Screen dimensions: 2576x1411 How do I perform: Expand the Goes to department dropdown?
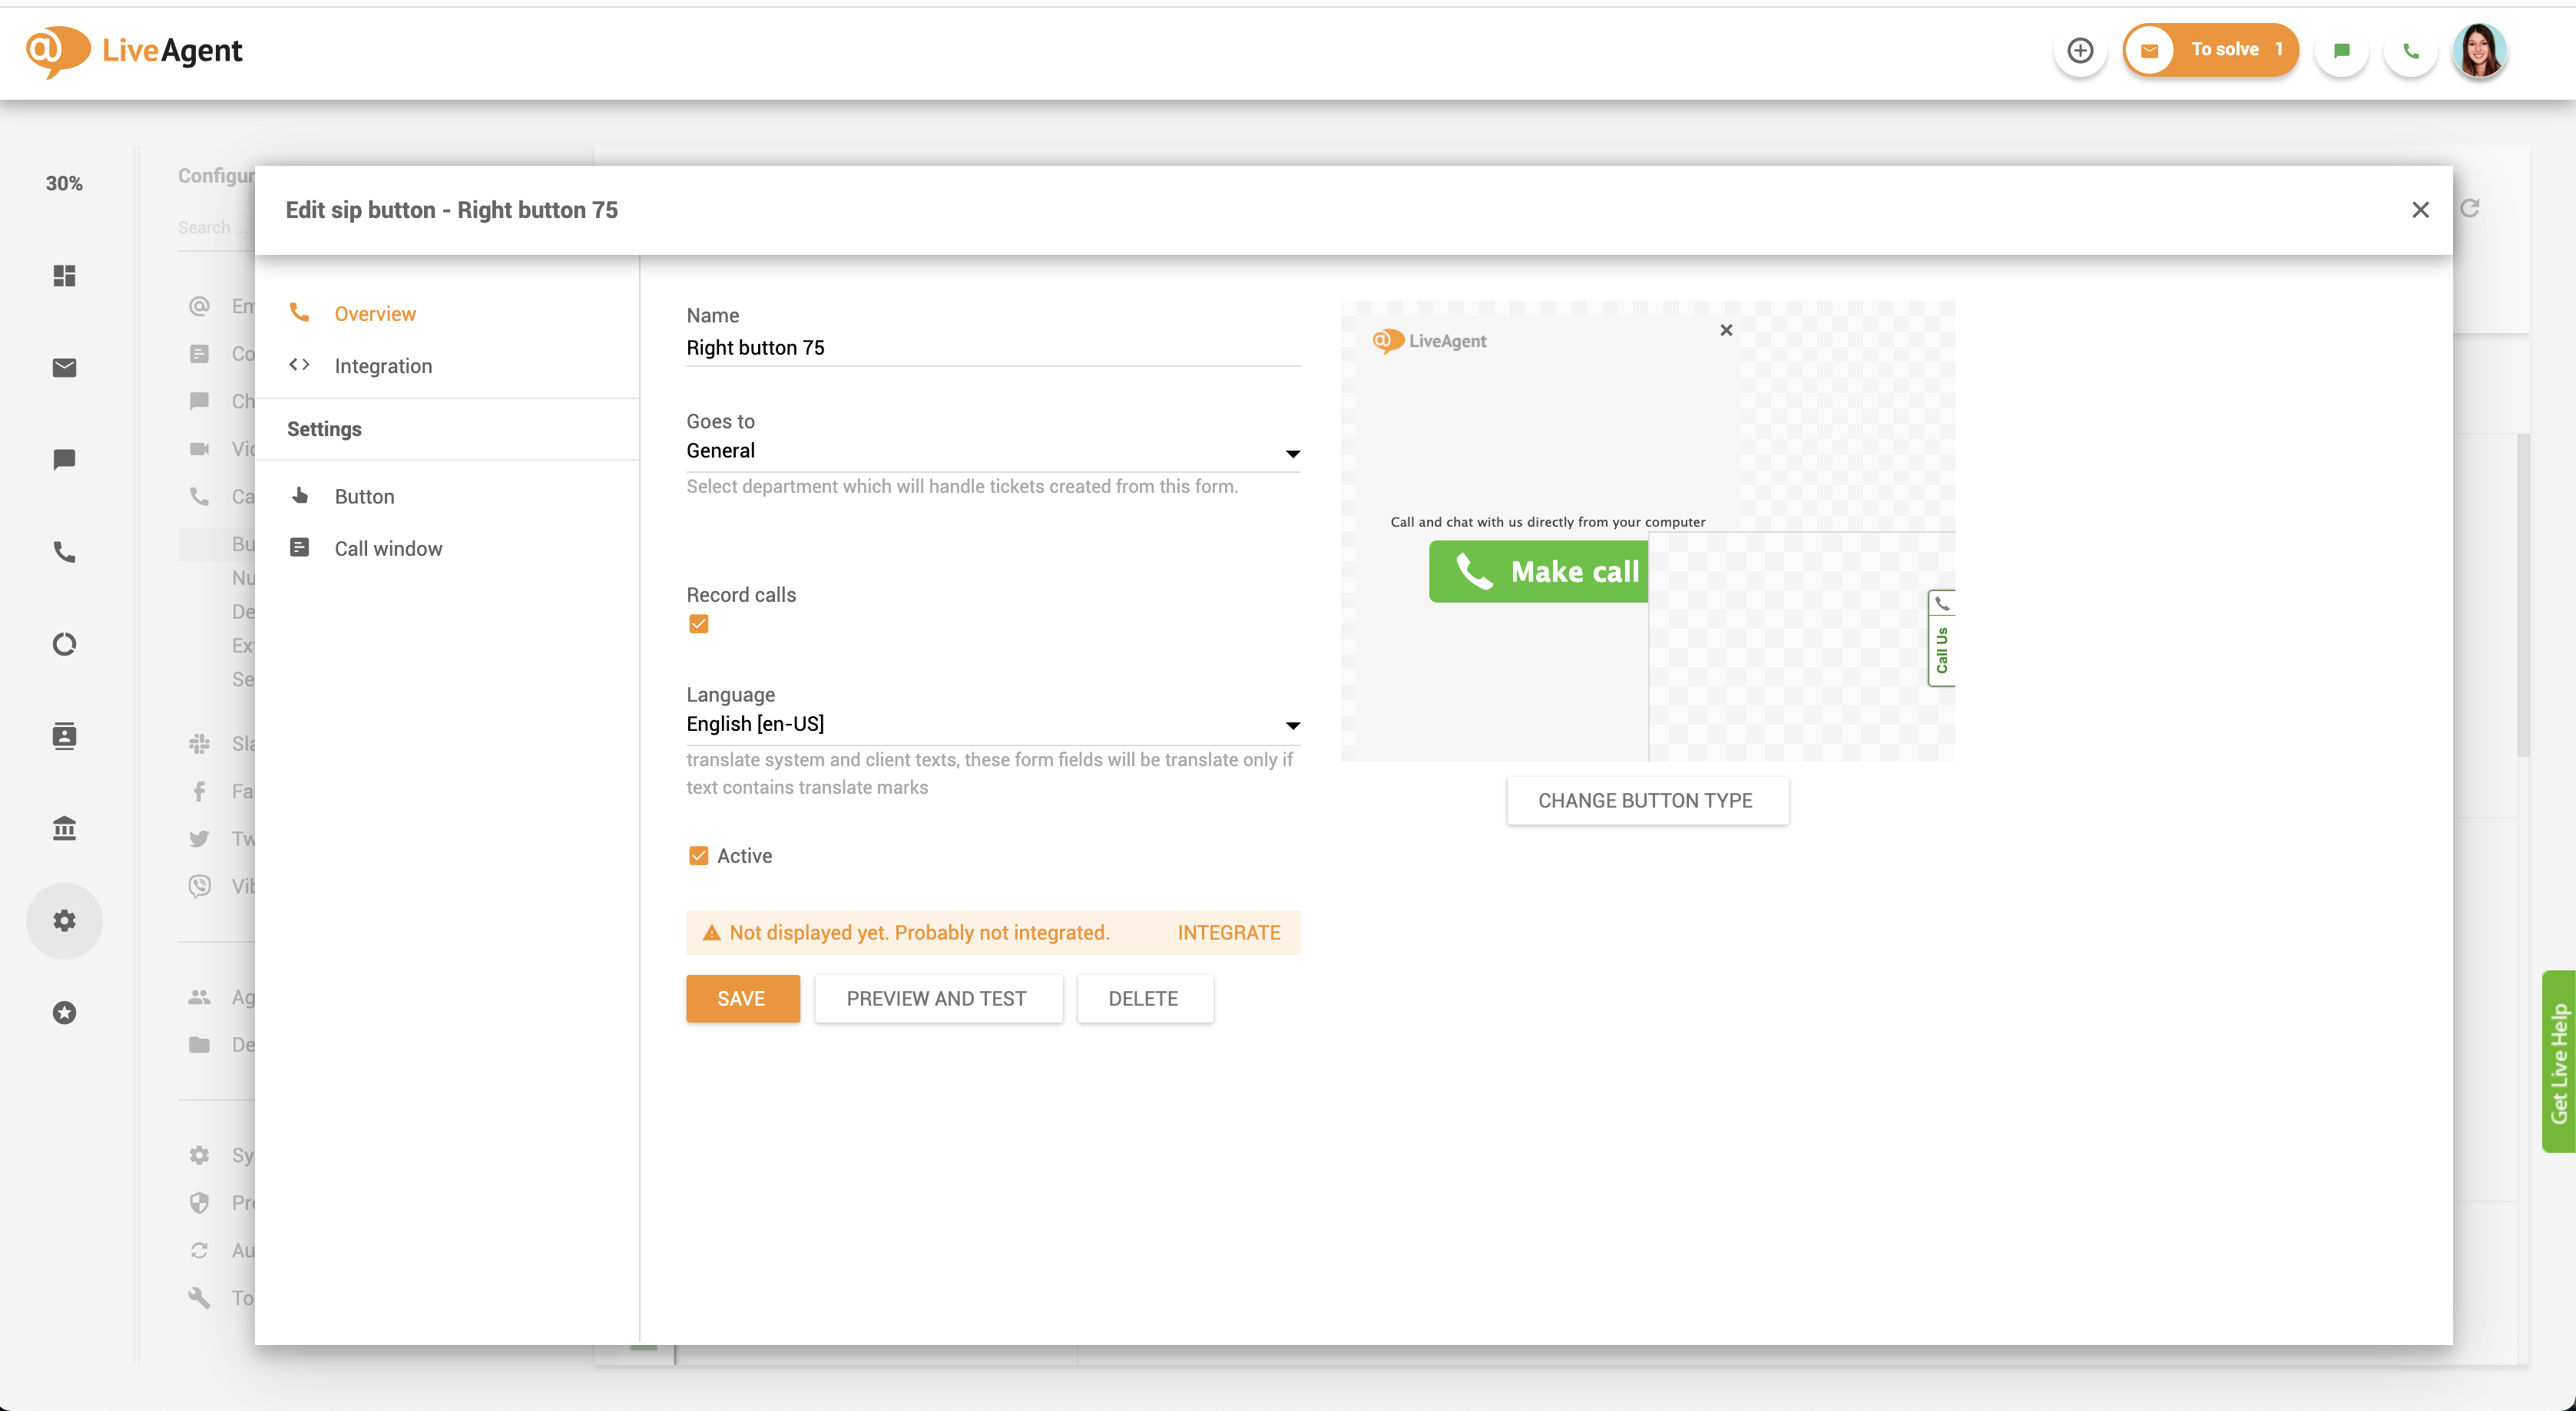(x=992, y=451)
